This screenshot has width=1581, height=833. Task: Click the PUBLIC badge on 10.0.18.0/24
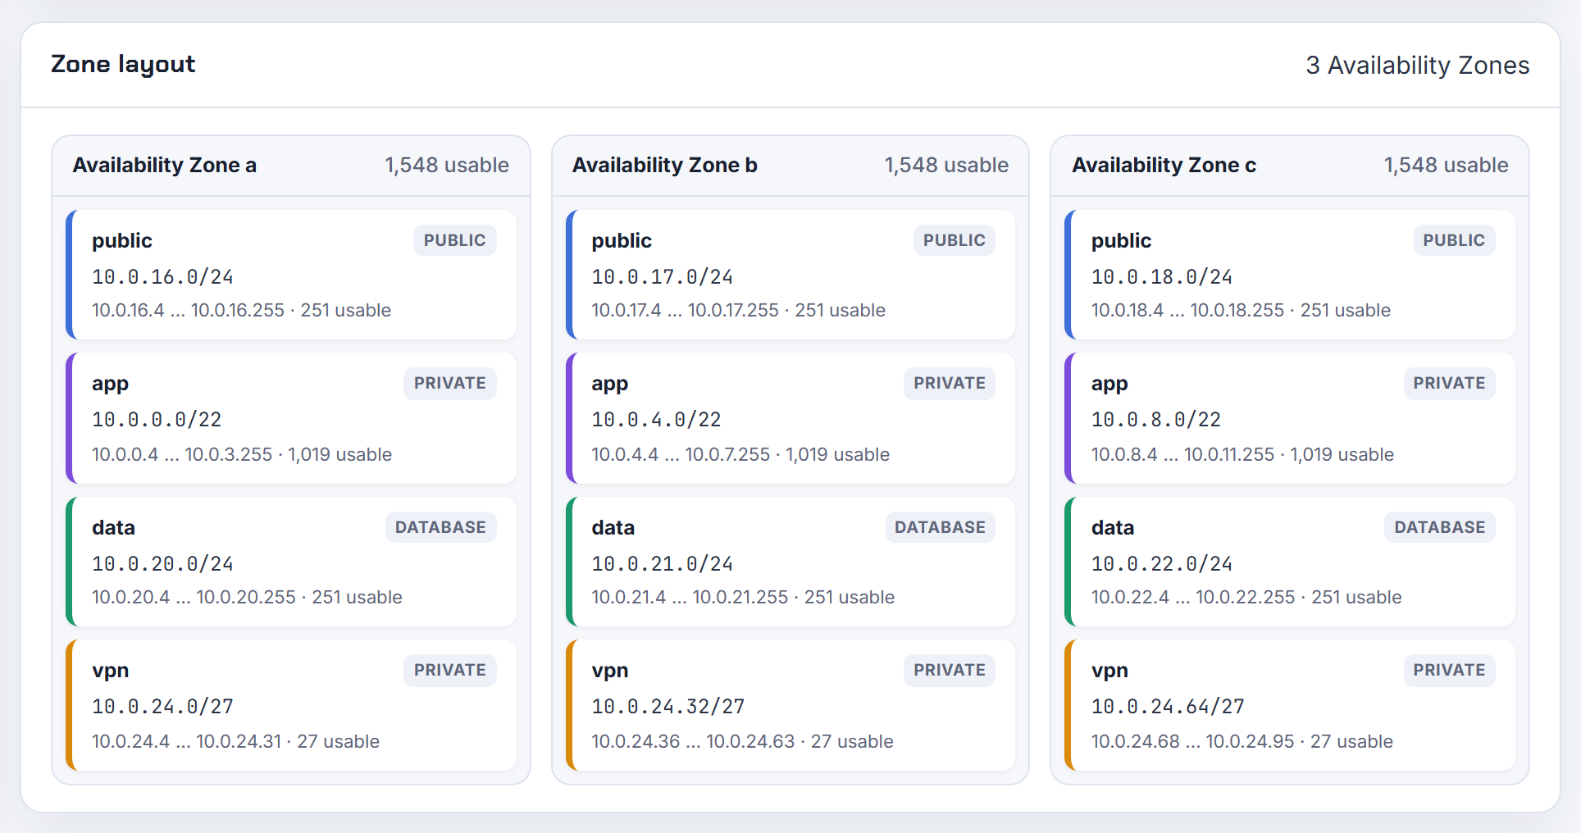1454,240
